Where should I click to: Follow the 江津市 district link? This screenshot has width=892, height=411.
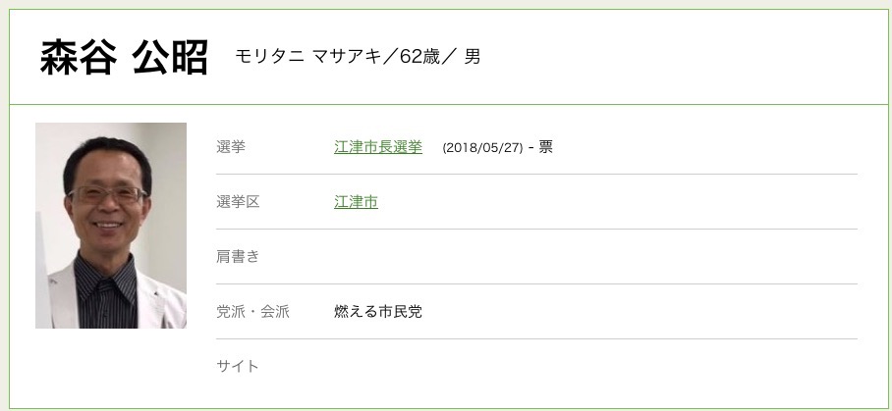click(356, 202)
